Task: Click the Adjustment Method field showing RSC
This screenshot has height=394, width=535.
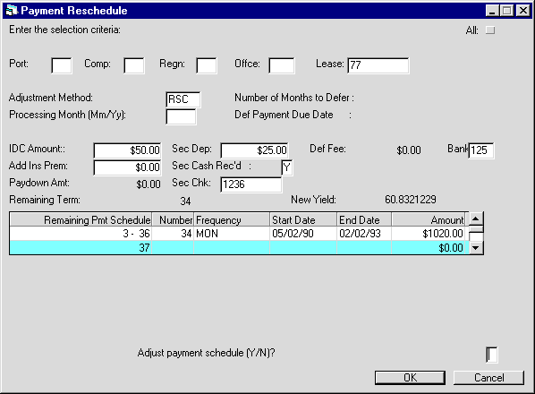Action: click(183, 99)
